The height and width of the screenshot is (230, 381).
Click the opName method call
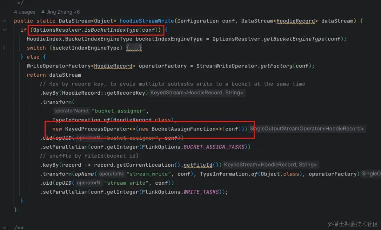click(84, 174)
